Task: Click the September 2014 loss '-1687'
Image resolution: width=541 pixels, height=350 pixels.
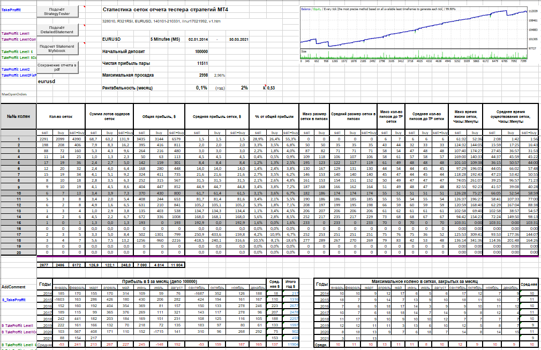Action: pyautogui.click(x=197, y=293)
